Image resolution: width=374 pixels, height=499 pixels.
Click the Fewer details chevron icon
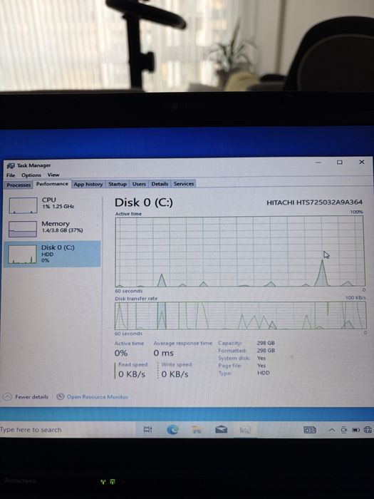[x=8, y=397]
